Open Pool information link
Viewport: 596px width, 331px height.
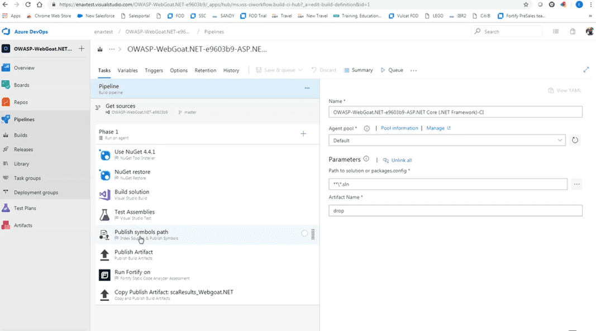[399, 128]
